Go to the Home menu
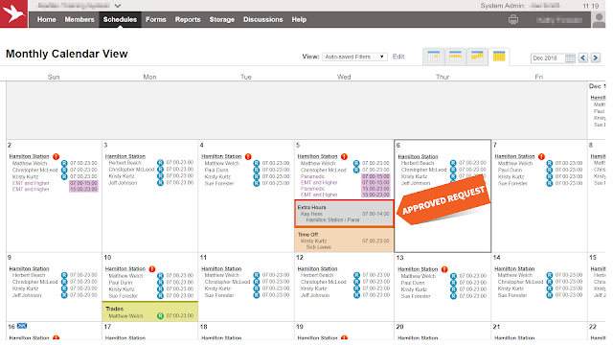Image resolution: width=613 pixels, height=345 pixels. pyautogui.click(x=47, y=19)
